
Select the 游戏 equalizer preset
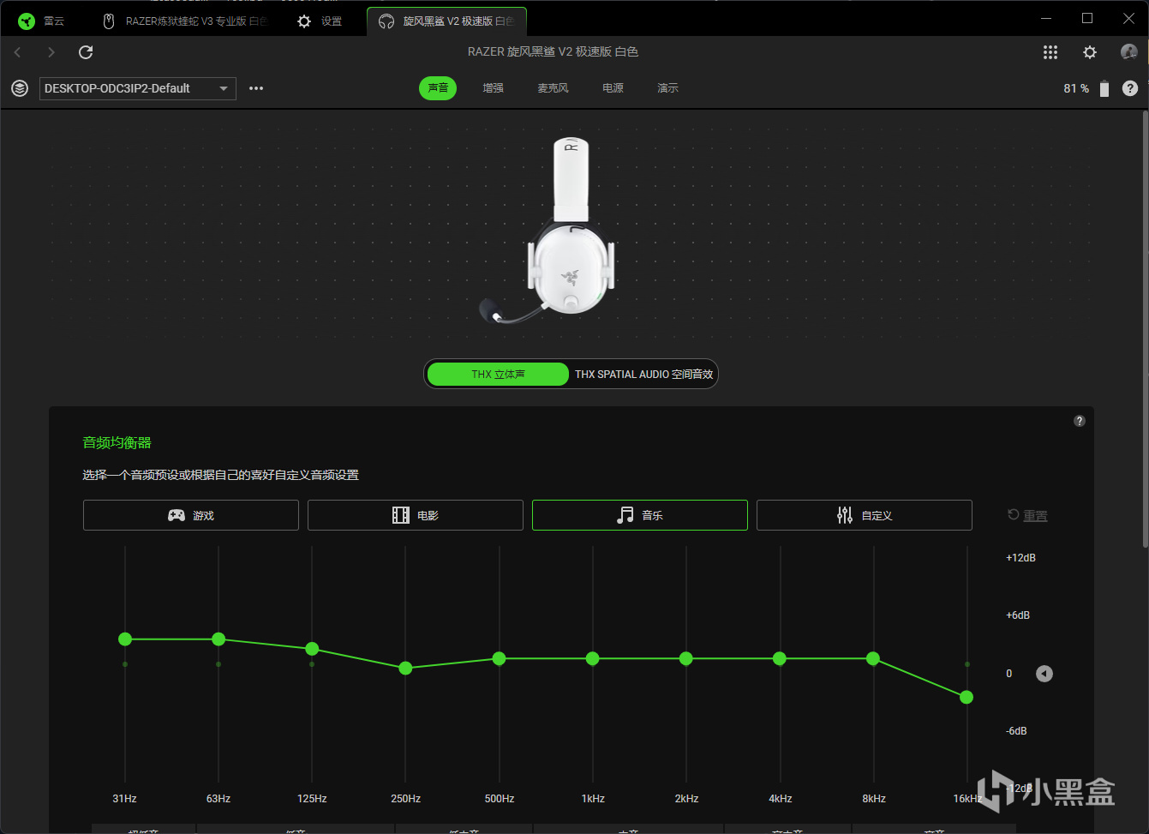pyautogui.click(x=191, y=515)
